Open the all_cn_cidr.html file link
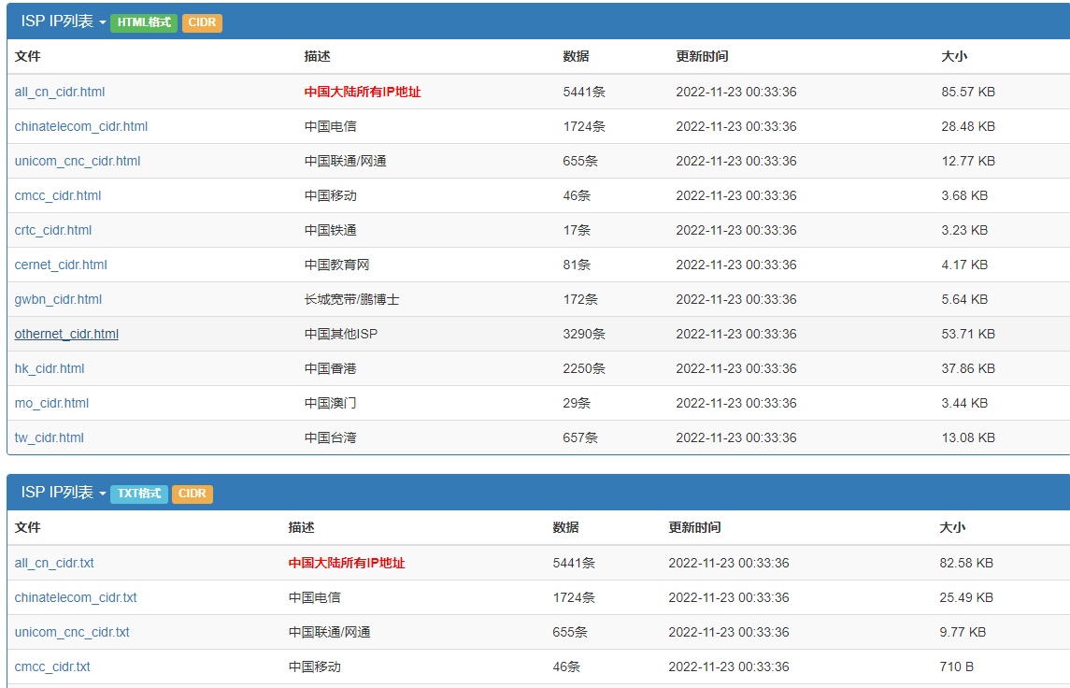The image size is (1070, 688). pyautogui.click(x=60, y=92)
